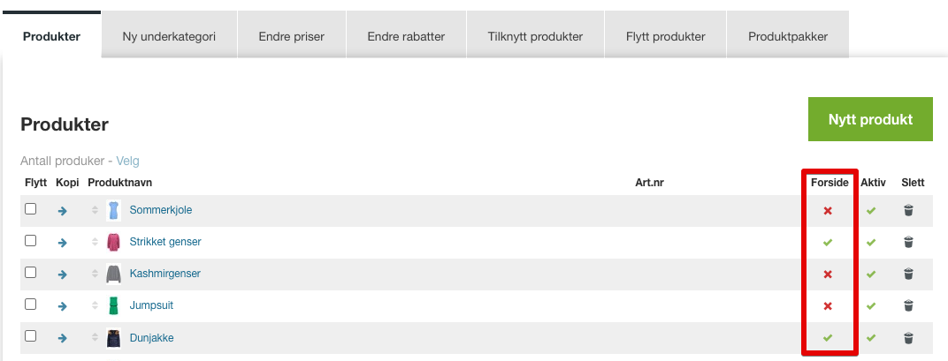The image size is (948, 361).
Task: Click the green Nytt produkt button
Action: tap(870, 119)
